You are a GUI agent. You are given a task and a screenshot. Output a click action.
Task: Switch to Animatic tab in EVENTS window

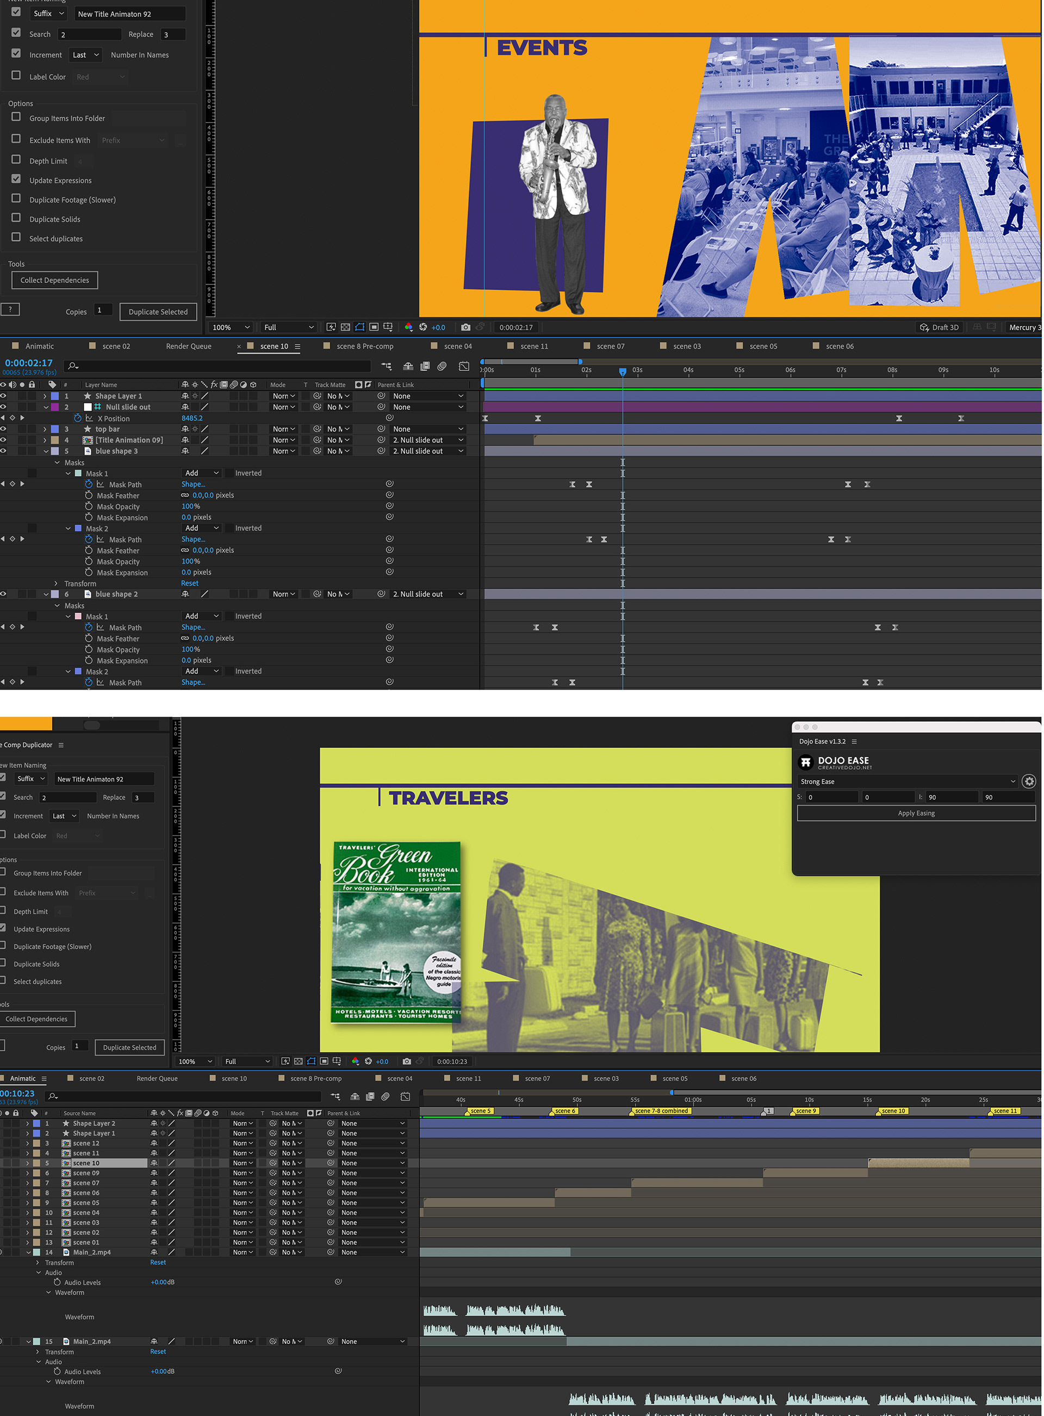(x=39, y=346)
